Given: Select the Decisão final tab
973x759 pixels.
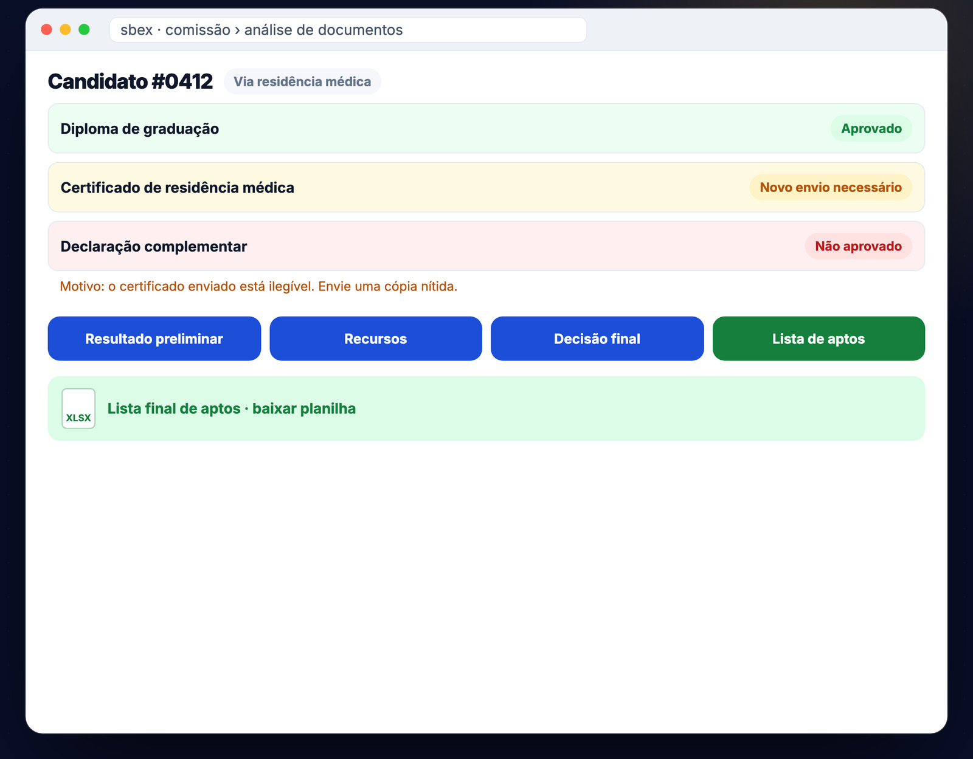Looking at the screenshot, I should point(597,338).
